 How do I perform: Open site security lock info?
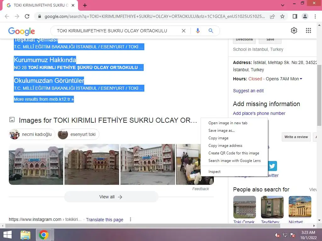[x=40, y=16]
